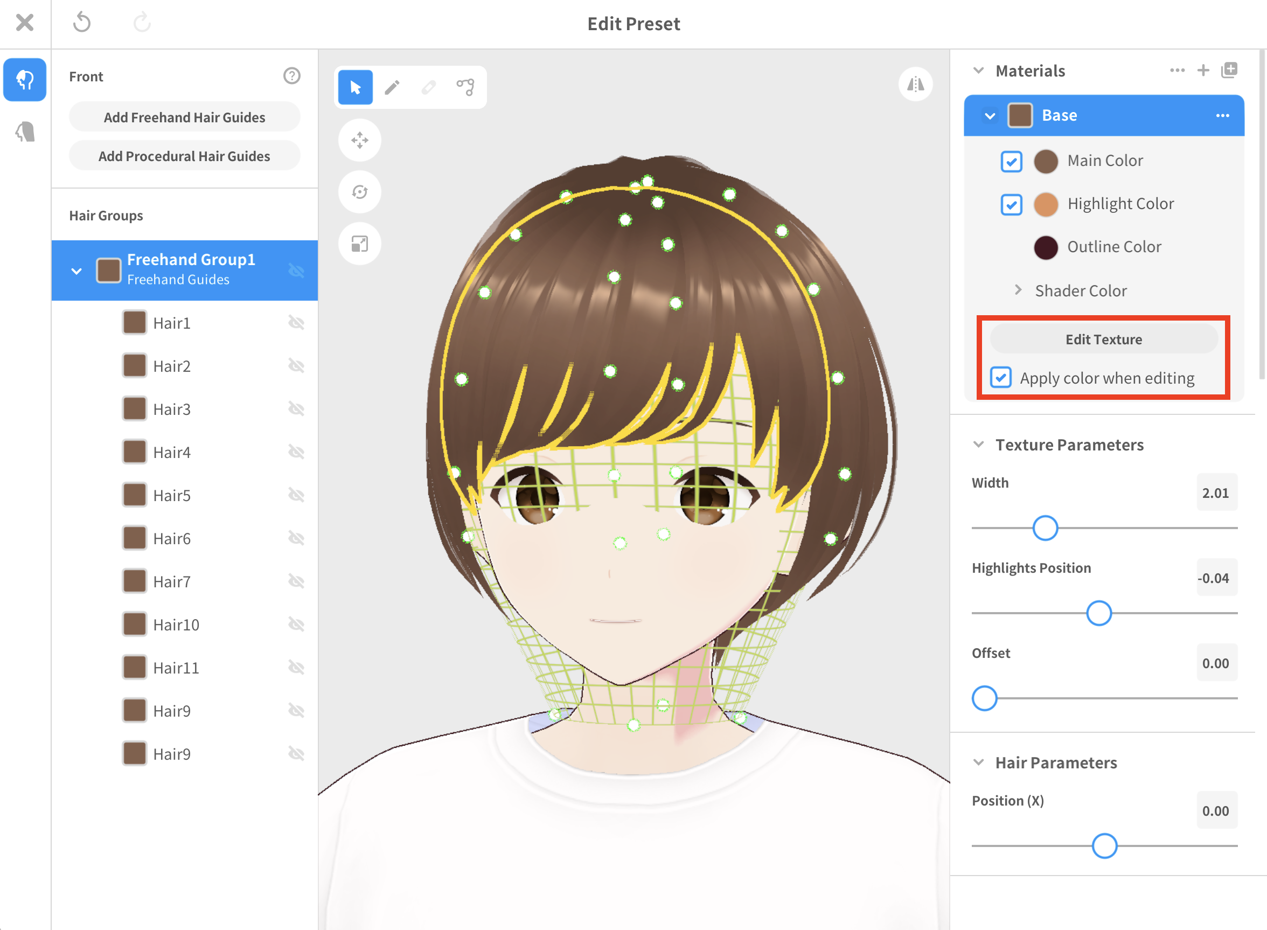Toggle visibility of Hair7
Screen dimensions: 1267x930
[x=296, y=581]
